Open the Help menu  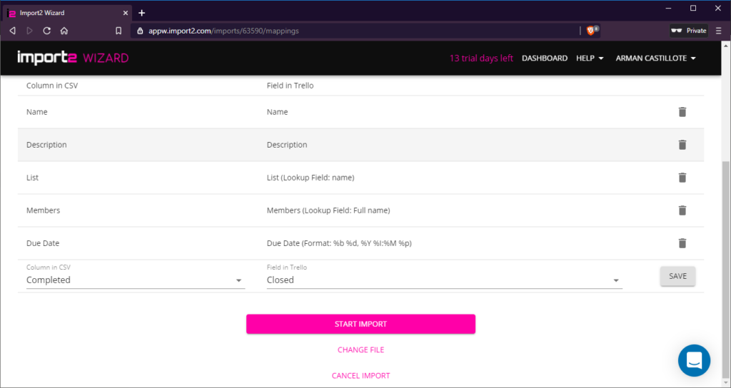point(590,58)
